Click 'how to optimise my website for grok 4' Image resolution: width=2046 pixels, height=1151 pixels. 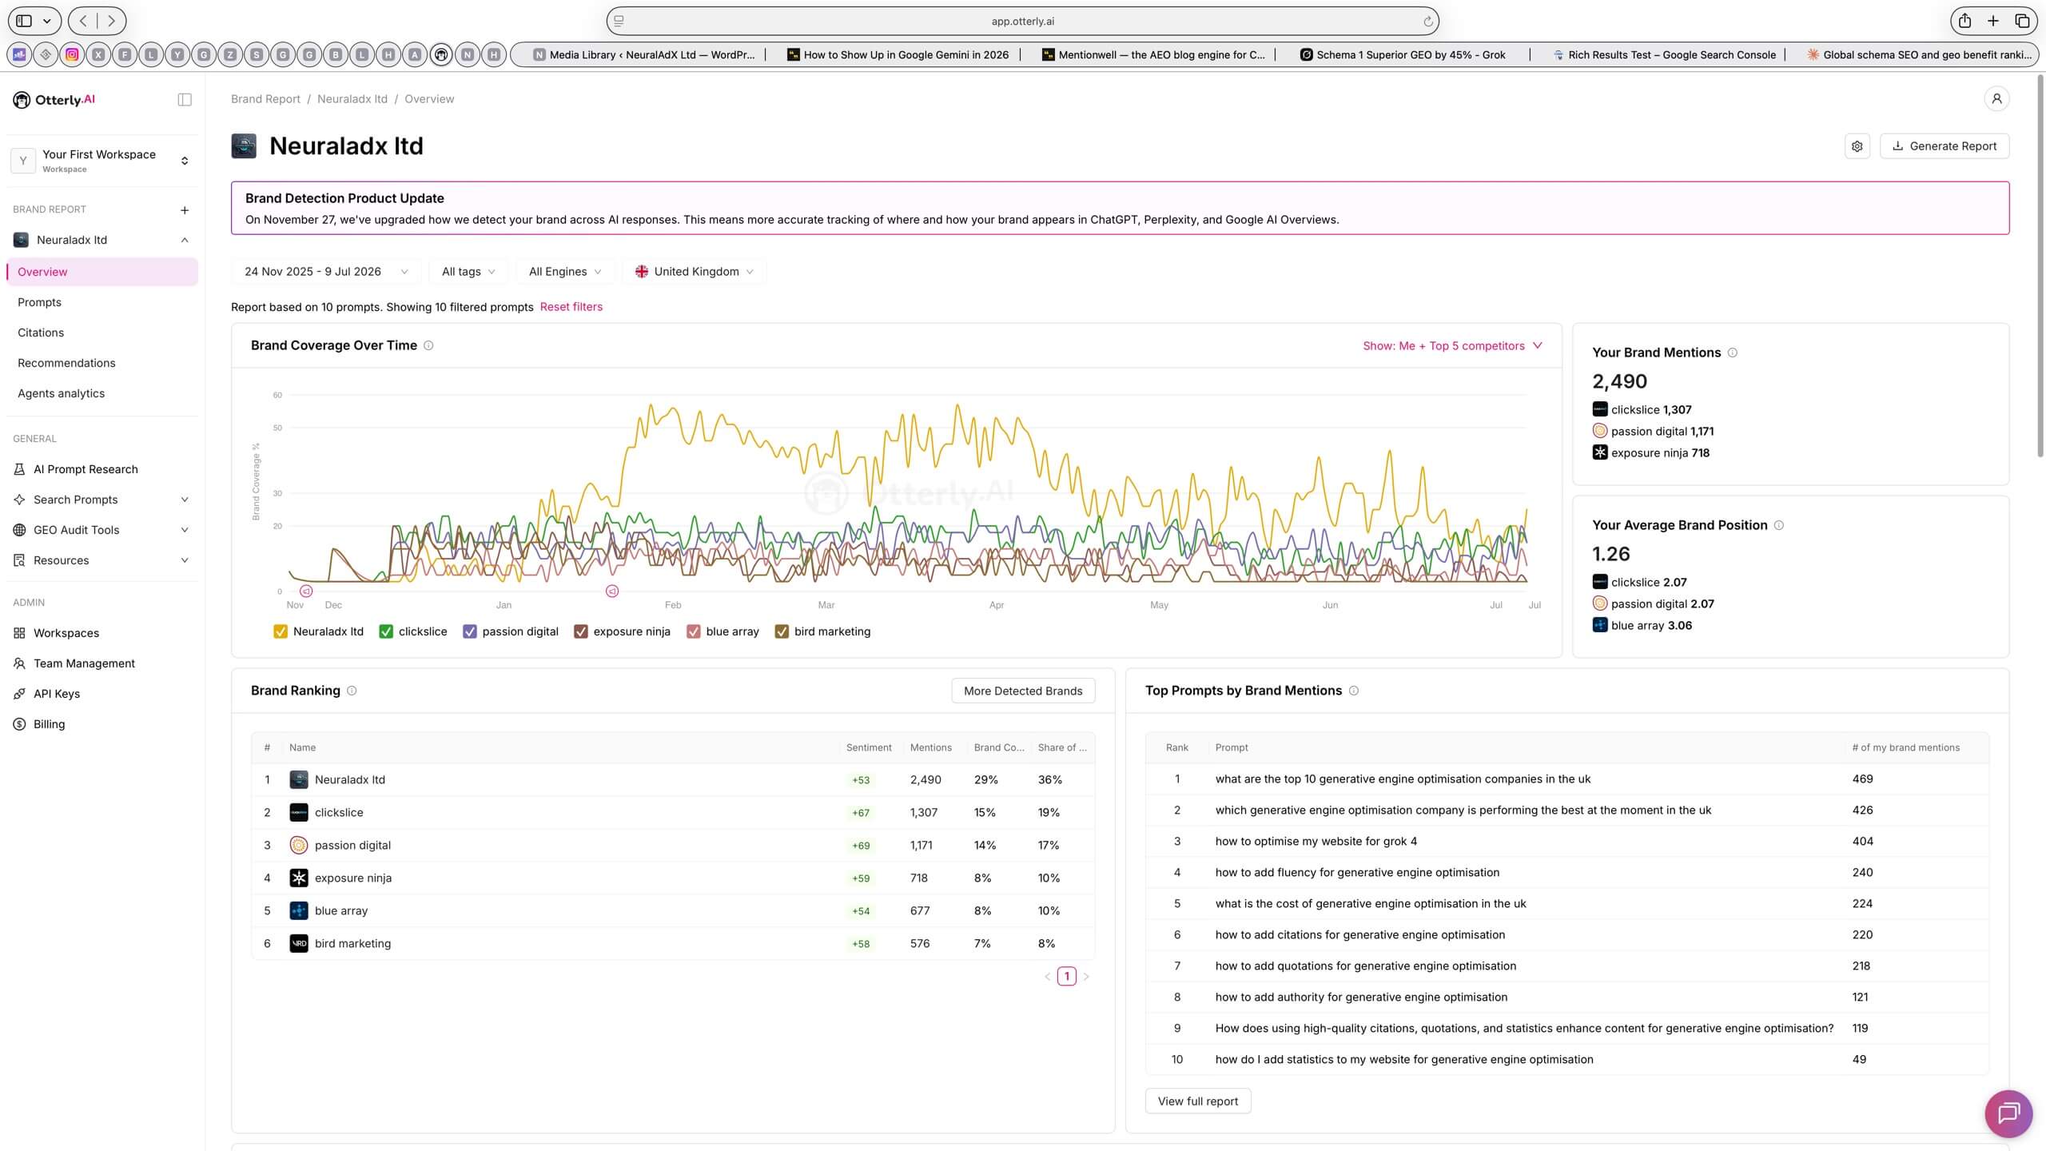coord(1316,841)
